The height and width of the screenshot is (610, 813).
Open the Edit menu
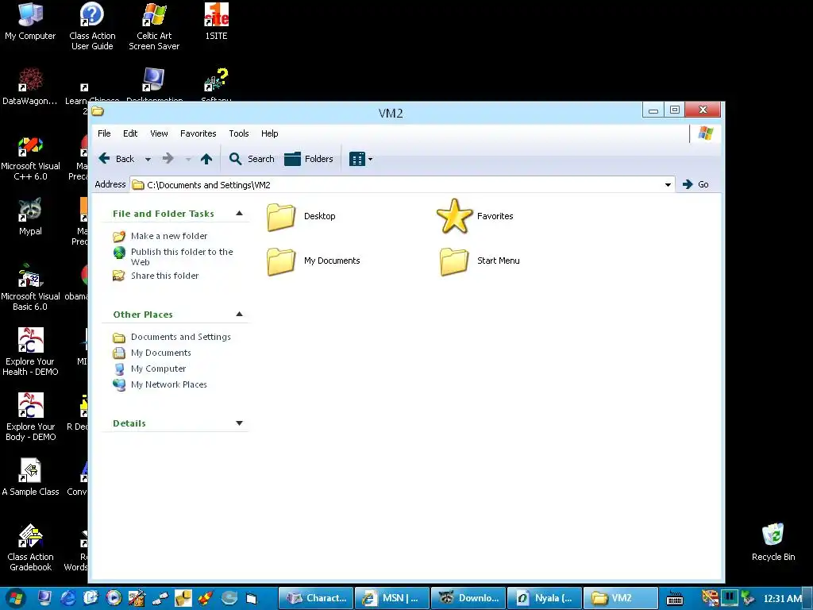click(130, 133)
